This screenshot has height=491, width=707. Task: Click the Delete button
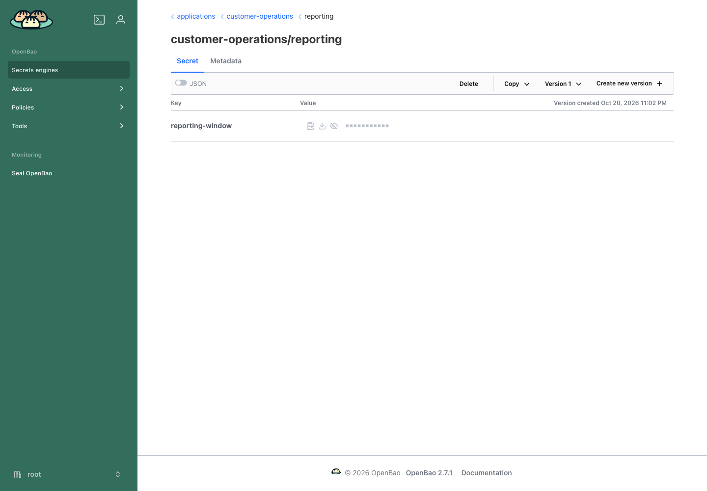469,84
